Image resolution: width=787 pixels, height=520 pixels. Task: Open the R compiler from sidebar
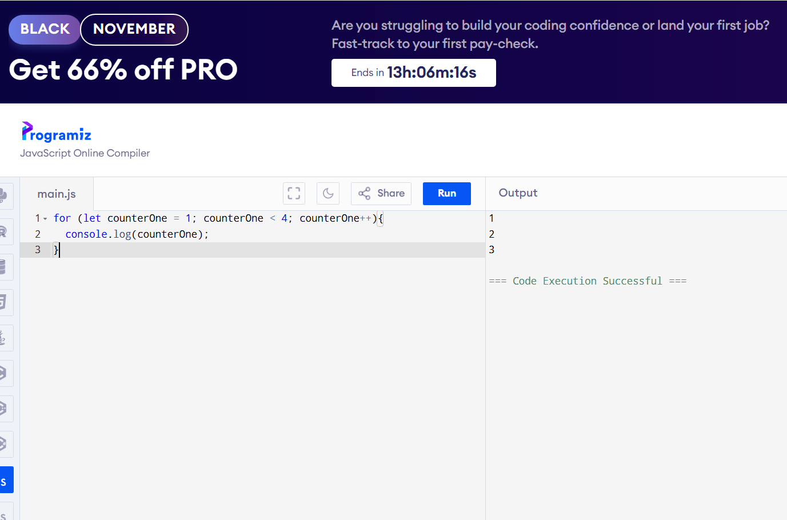(5, 231)
